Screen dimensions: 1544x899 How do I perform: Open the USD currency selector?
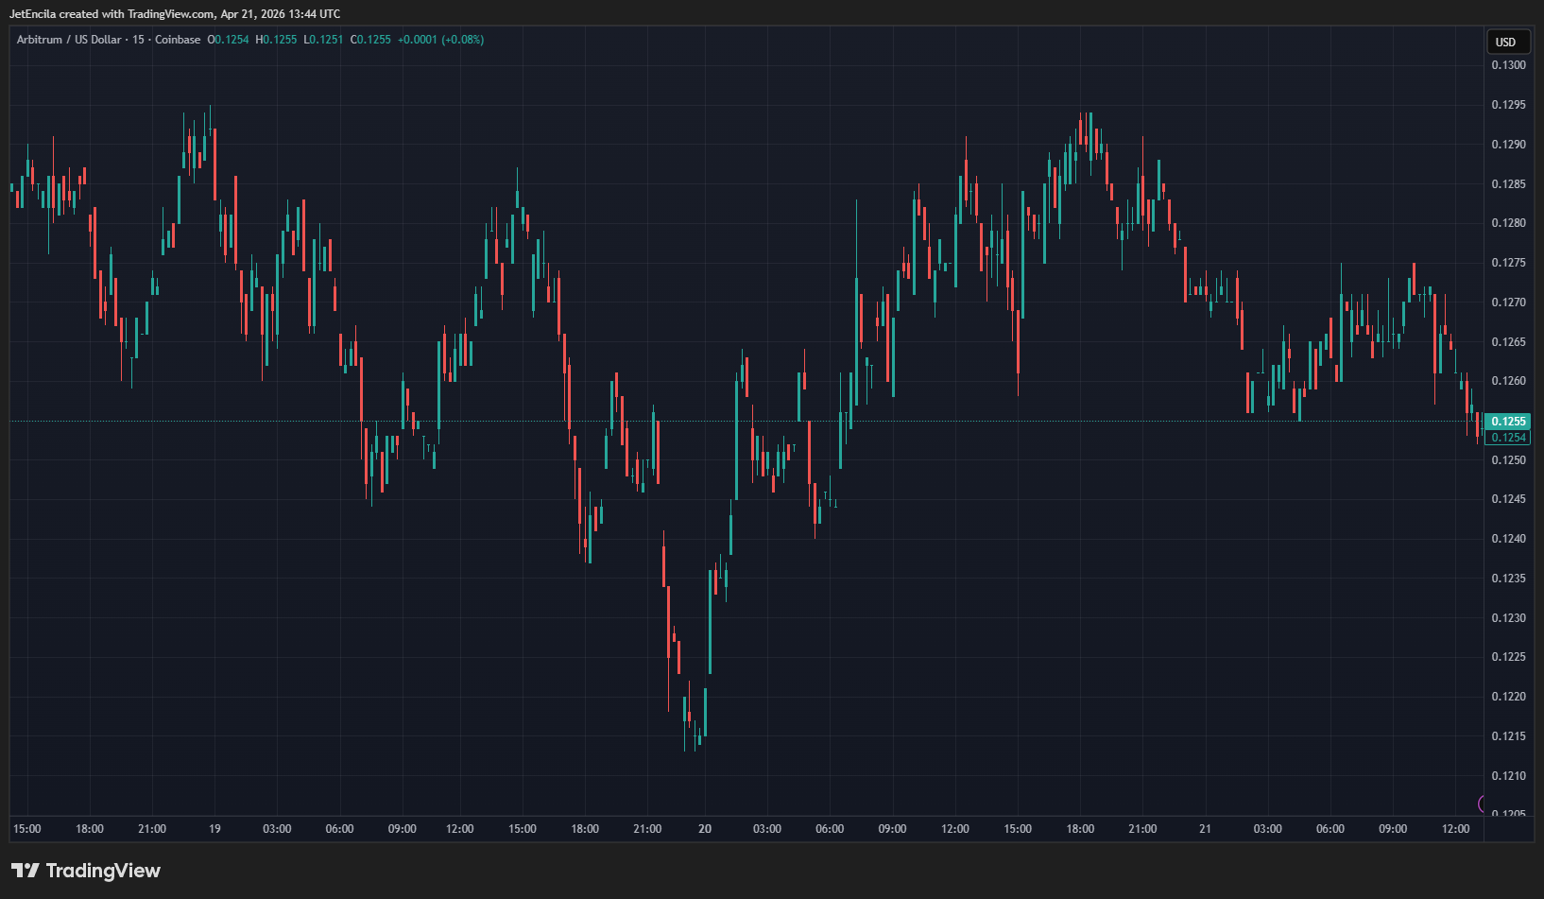pos(1505,42)
